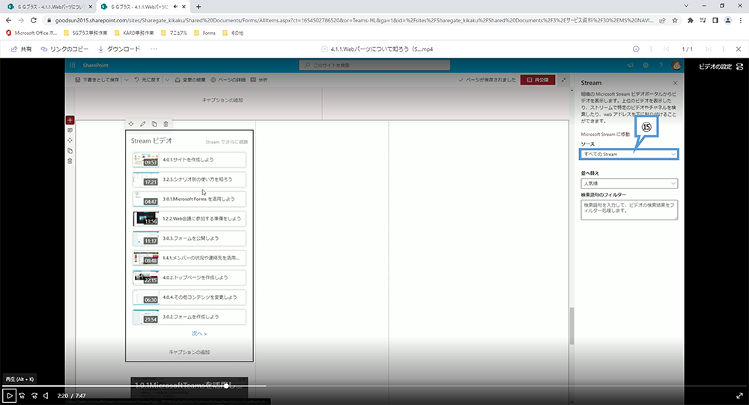The width and height of the screenshot is (749, 405).
Task: Click キャプションの追加 below Stream video list
Action: pos(189,352)
